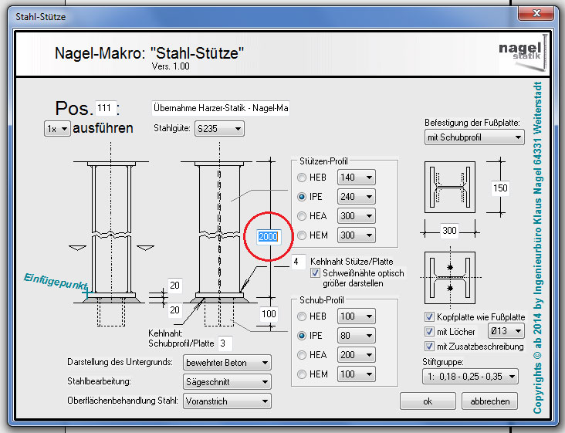Click the Nagel Statik logo
The width and height of the screenshot is (565, 433).
point(520,49)
